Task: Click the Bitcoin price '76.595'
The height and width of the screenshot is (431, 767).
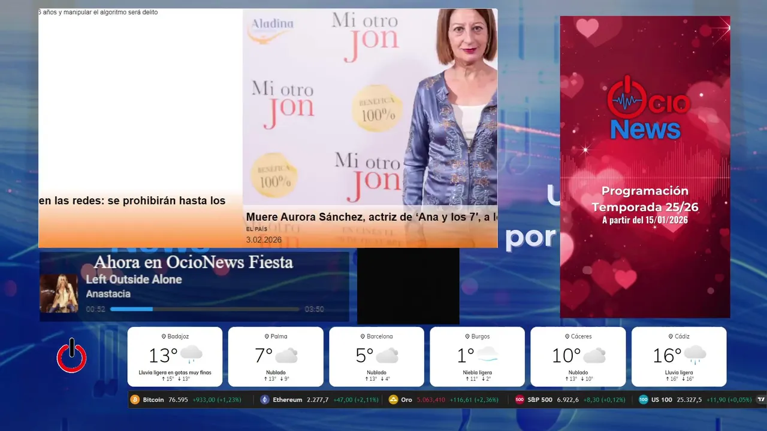Action: [x=178, y=400]
